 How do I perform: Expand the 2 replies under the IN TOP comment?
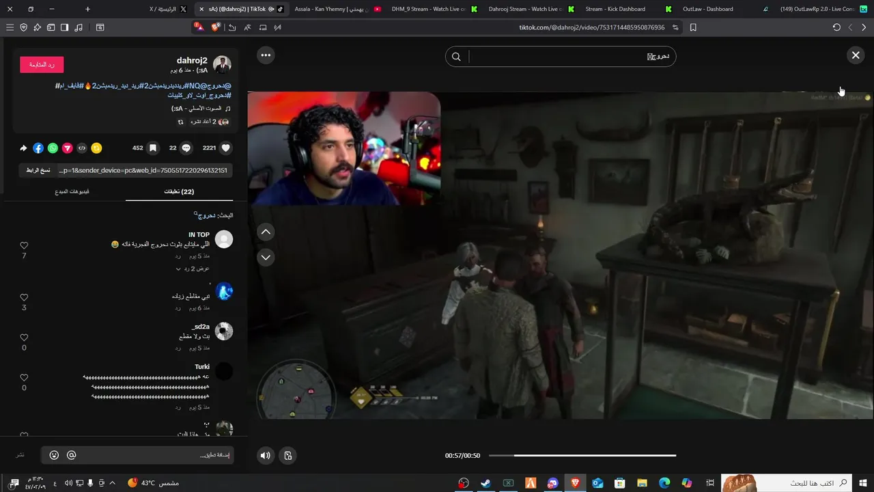[x=192, y=269]
